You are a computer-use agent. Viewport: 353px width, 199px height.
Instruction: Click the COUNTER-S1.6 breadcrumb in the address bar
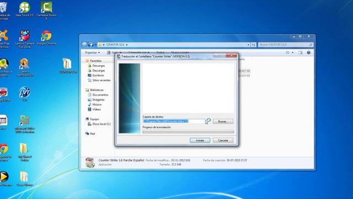click(115, 45)
